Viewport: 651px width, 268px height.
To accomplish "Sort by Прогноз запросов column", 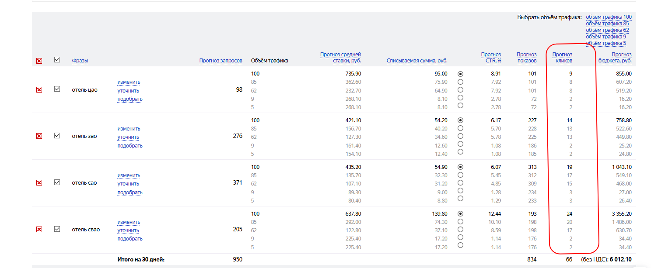I will coord(220,61).
